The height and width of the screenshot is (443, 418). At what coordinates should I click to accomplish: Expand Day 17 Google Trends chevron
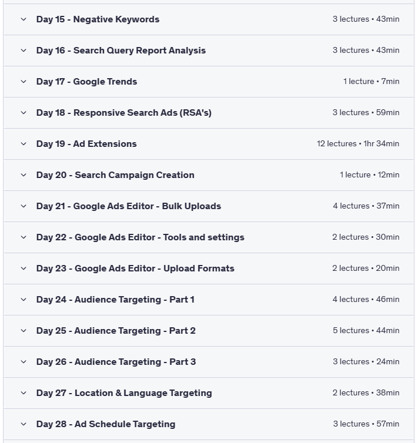[x=24, y=82]
